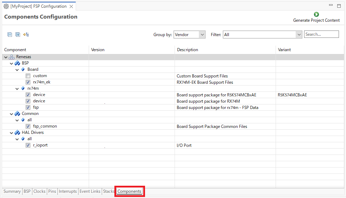
Task: Collapse the Renesas tree node
Action: (6, 57)
